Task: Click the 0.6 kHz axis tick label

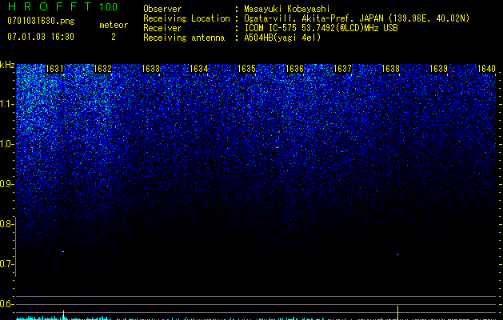Action: tap(6, 304)
